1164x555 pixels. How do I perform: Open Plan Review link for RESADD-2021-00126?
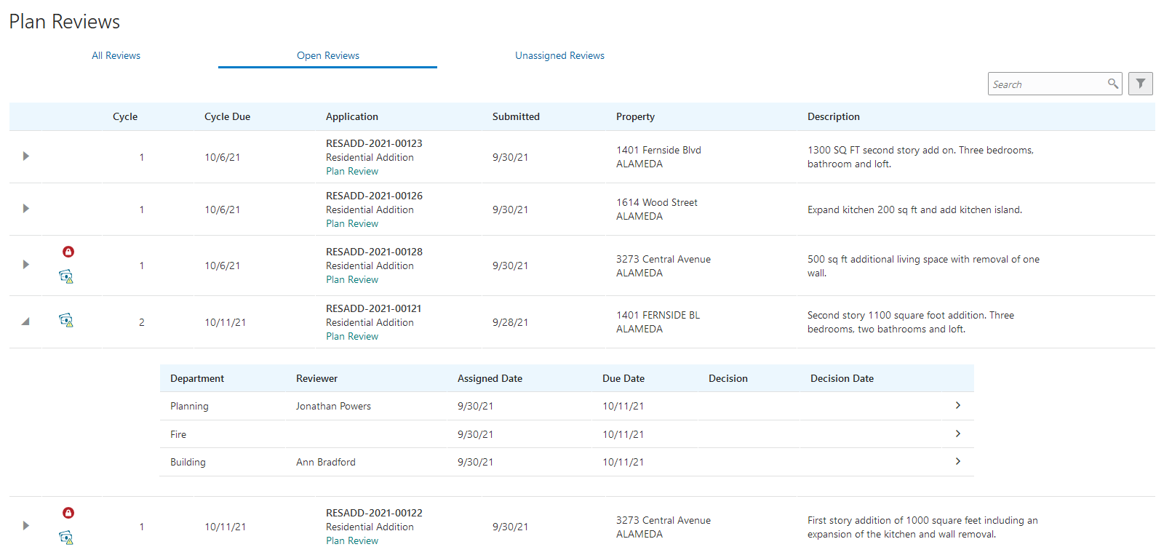click(352, 223)
